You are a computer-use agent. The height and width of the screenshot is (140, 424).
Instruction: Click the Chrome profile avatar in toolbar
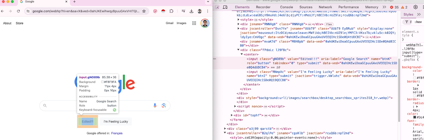coord(200,11)
